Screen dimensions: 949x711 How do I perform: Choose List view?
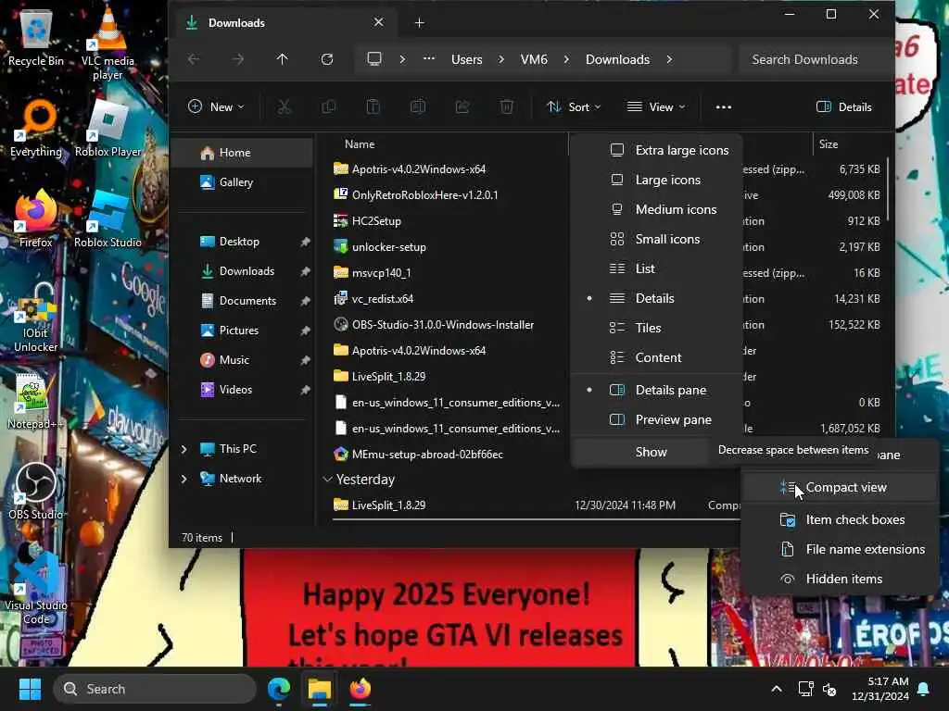coord(657,268)
